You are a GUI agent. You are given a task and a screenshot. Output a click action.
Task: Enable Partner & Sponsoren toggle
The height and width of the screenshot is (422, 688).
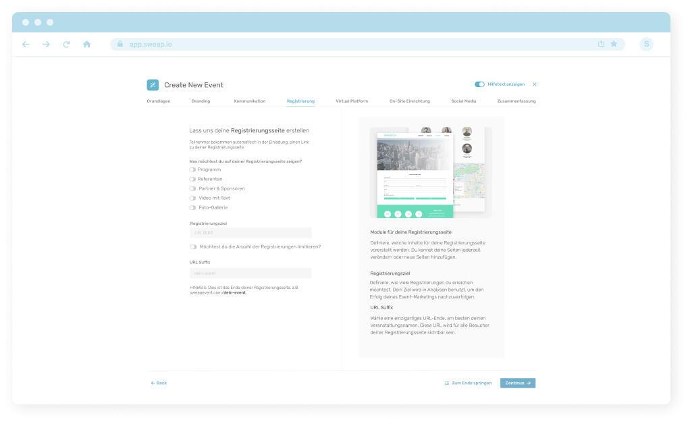(193, 188)
